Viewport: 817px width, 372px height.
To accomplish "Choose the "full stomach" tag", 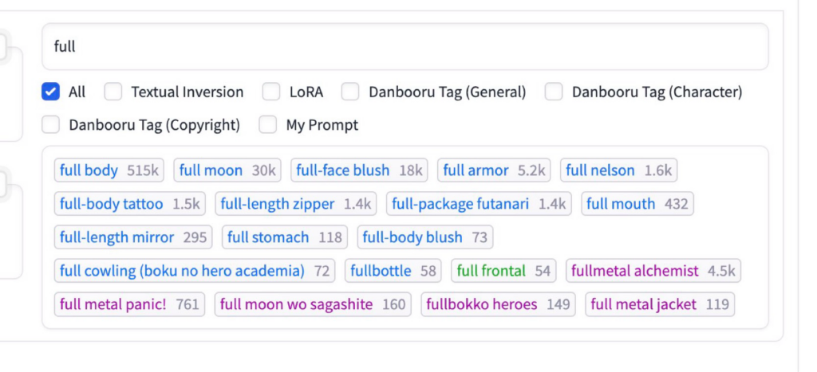I will click(x=284, y=237).
